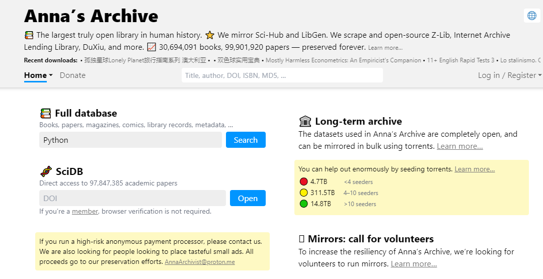Click the books icon beside Full database
543x279 pixels.
tap(46, 113)
